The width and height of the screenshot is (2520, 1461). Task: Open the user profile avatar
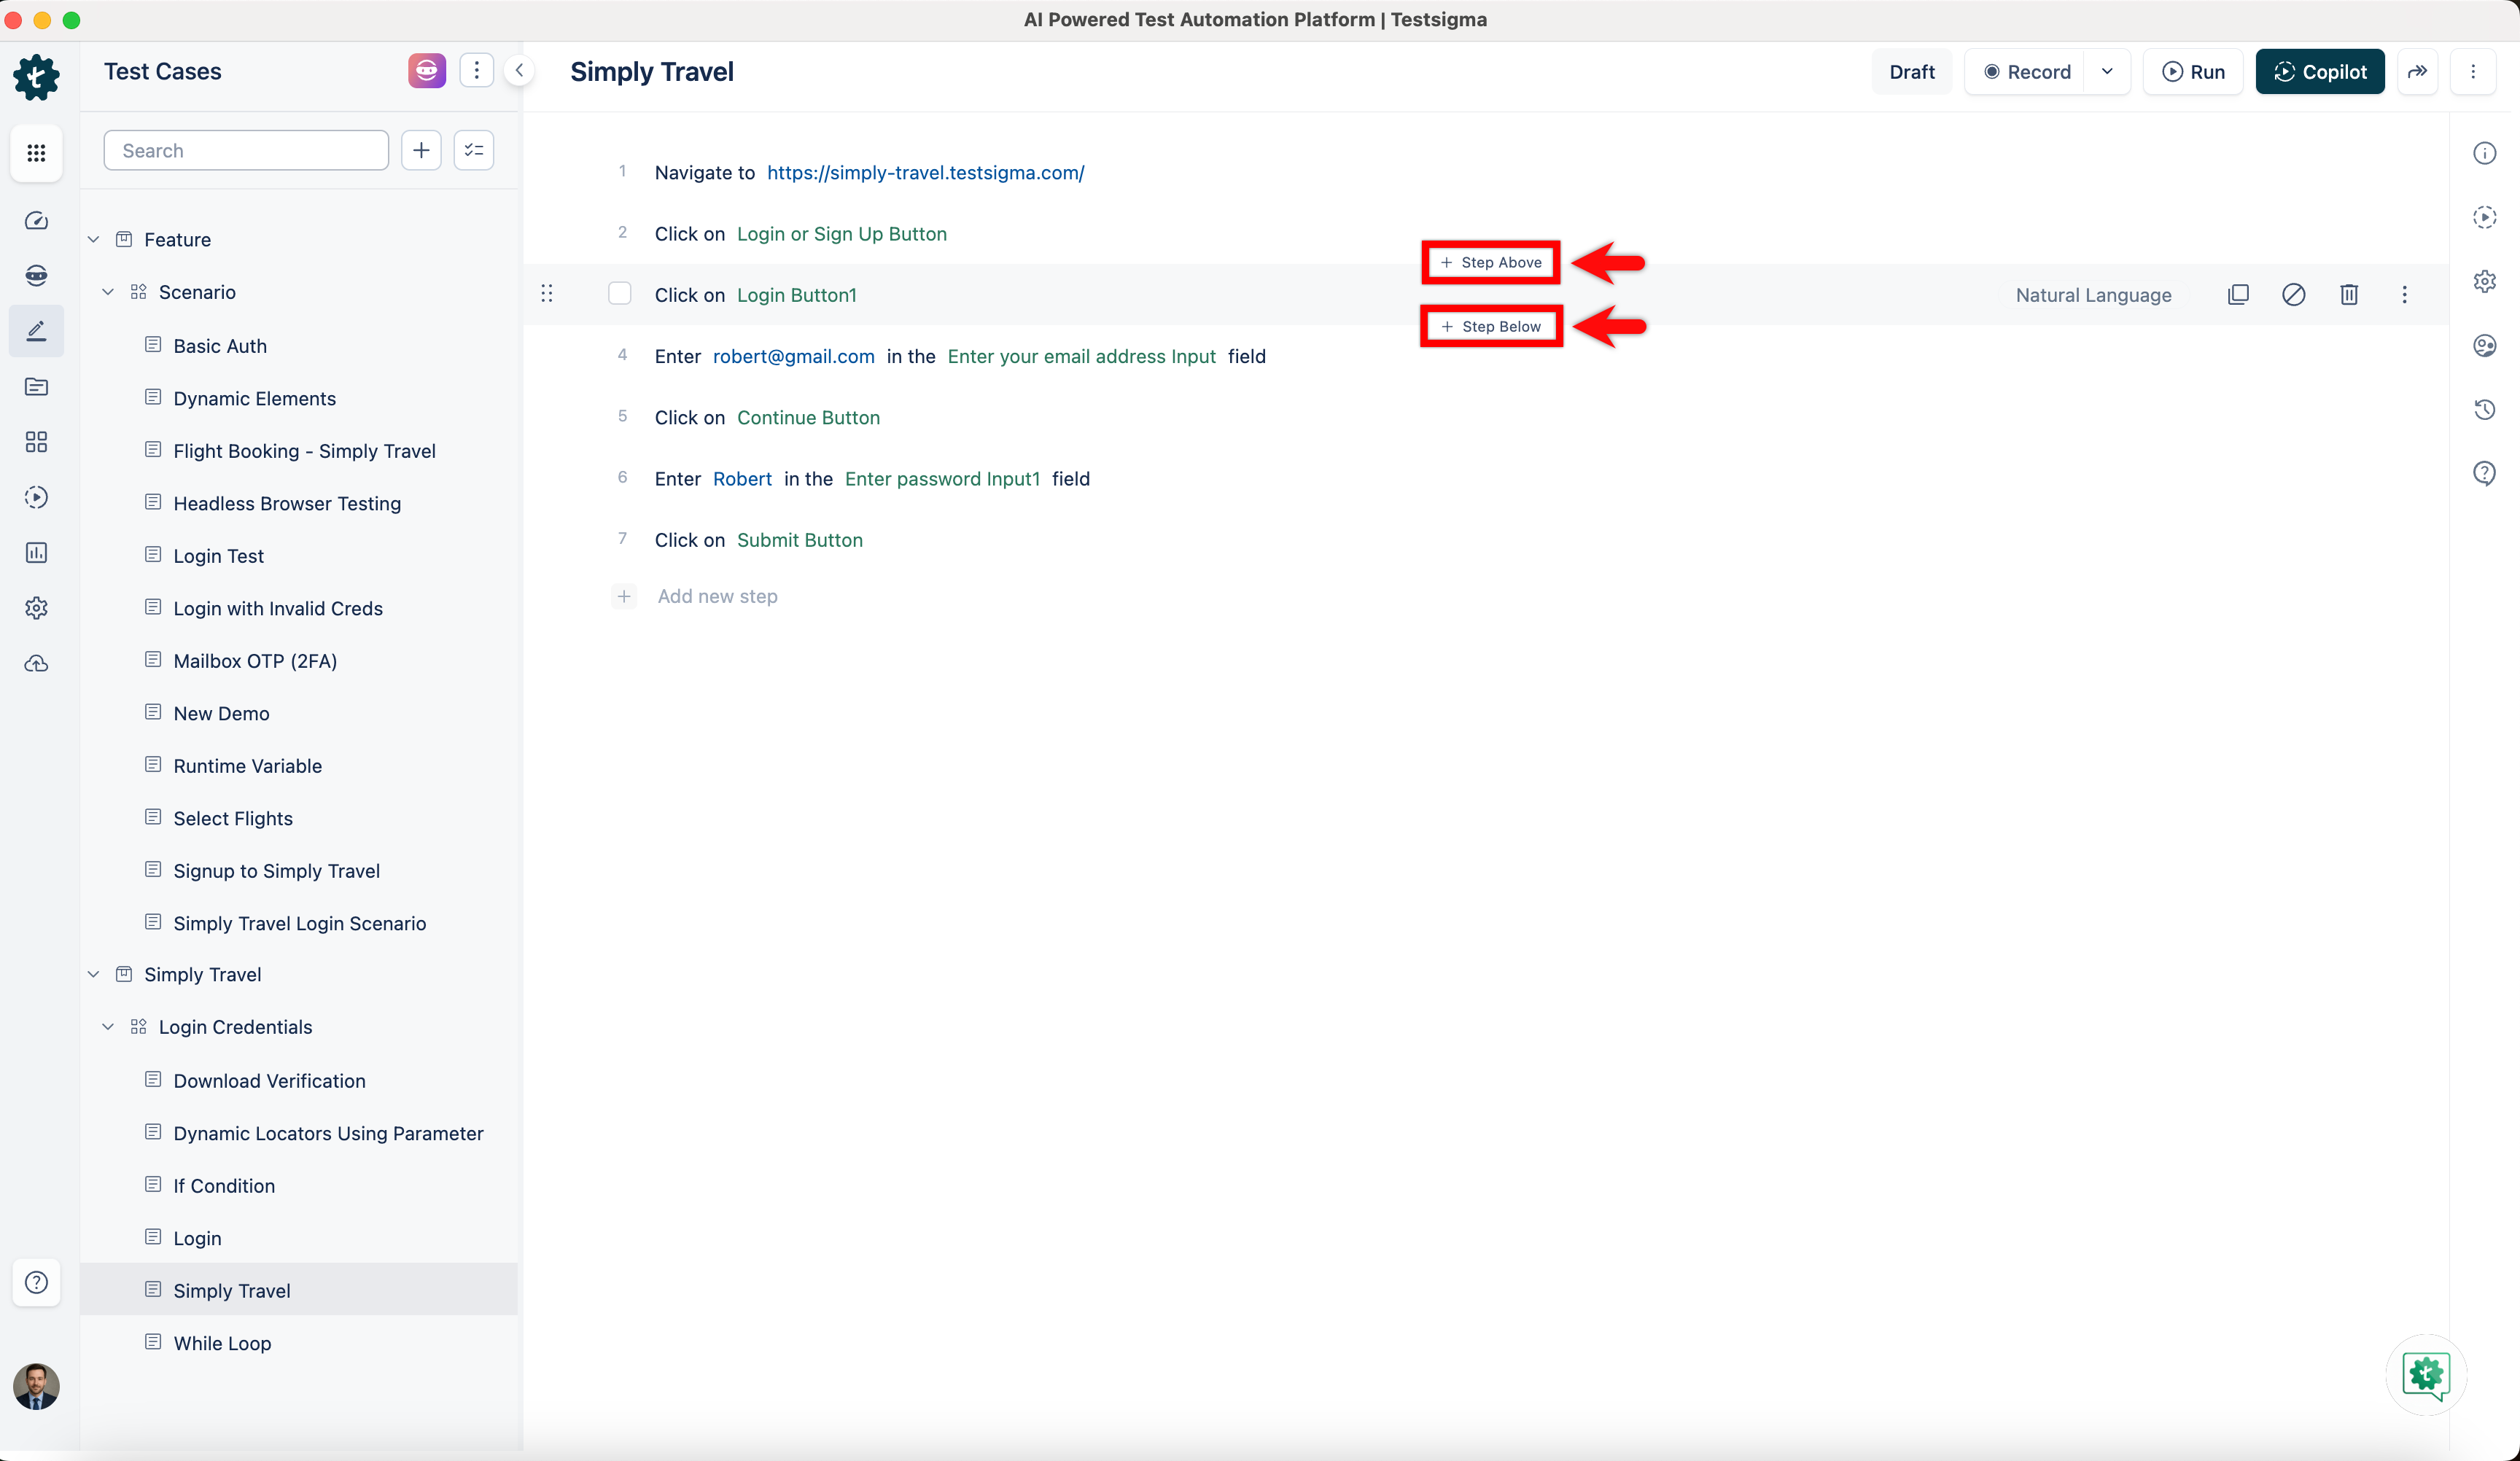(36, 1387)
